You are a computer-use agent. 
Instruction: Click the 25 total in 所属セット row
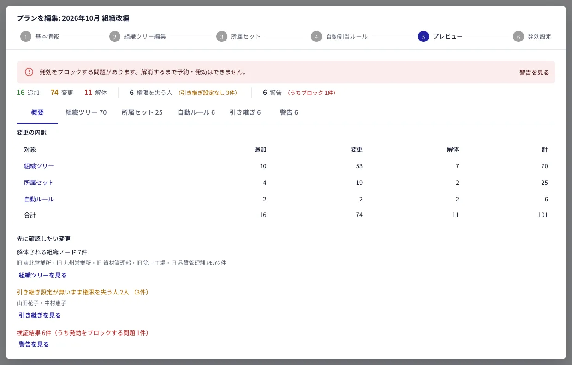(544, 182)
